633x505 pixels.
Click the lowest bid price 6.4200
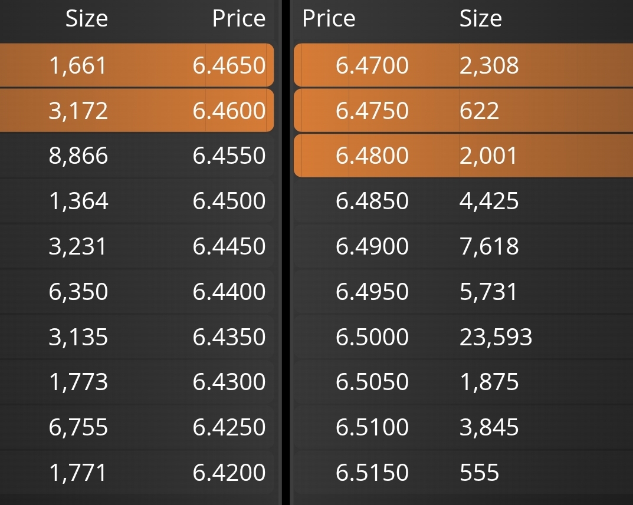[x=229, y=473]
